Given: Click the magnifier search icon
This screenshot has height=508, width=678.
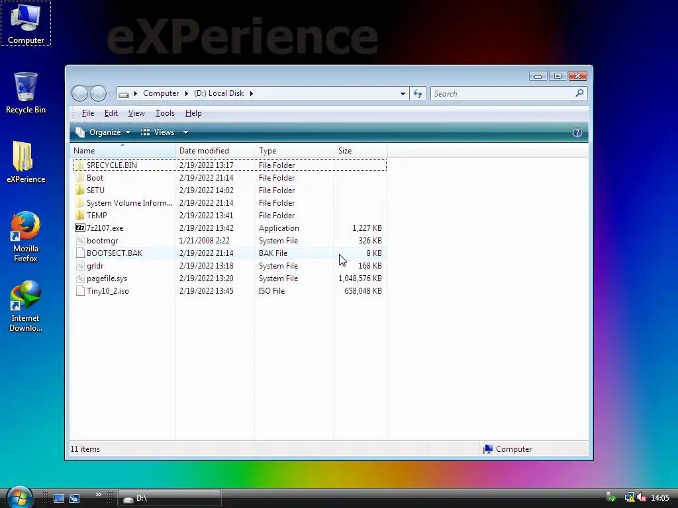Looking at the screenshot, I should click(x=579, y=93).
